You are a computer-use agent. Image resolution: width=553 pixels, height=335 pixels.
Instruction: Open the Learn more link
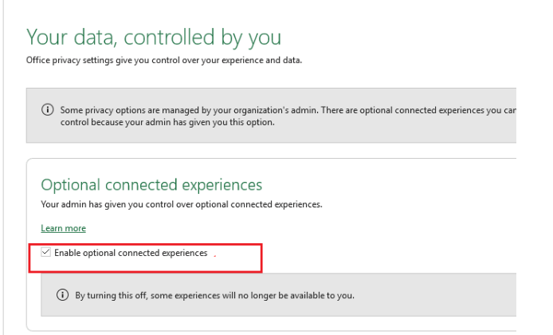click(x=64, y=228)
